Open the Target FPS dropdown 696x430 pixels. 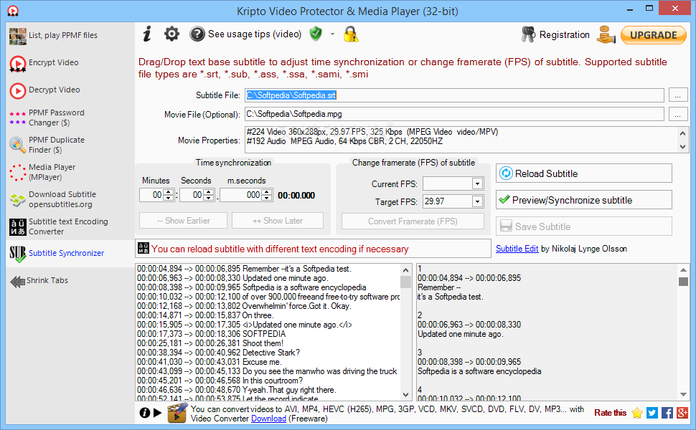pyautogui.click(x=477, y=201)
